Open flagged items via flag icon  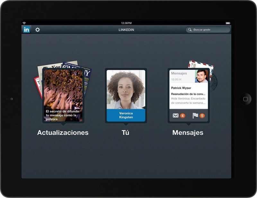(195, 116)
